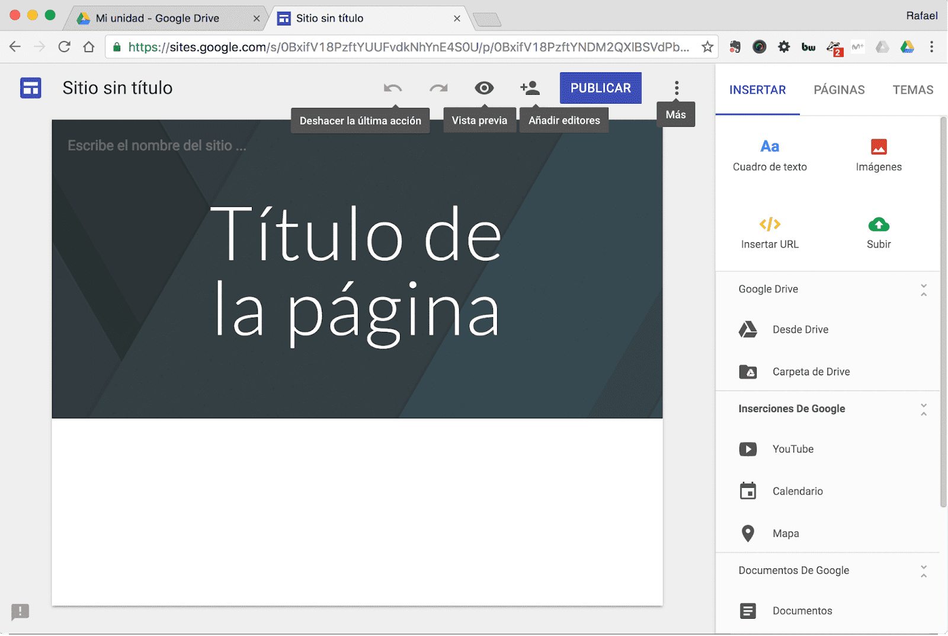
Task: Switch to the PÁGINAS tab
Action: [838, 90]
